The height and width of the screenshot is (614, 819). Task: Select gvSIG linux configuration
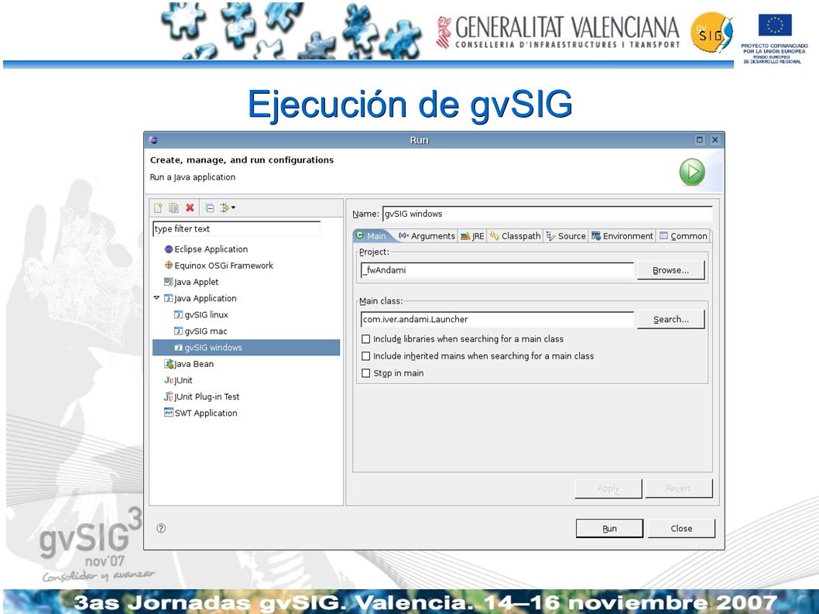click(x=201, y=315)
